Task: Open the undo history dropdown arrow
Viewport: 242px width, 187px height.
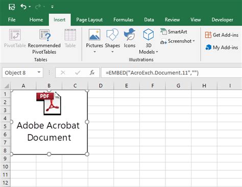Action: coord(30,7)
